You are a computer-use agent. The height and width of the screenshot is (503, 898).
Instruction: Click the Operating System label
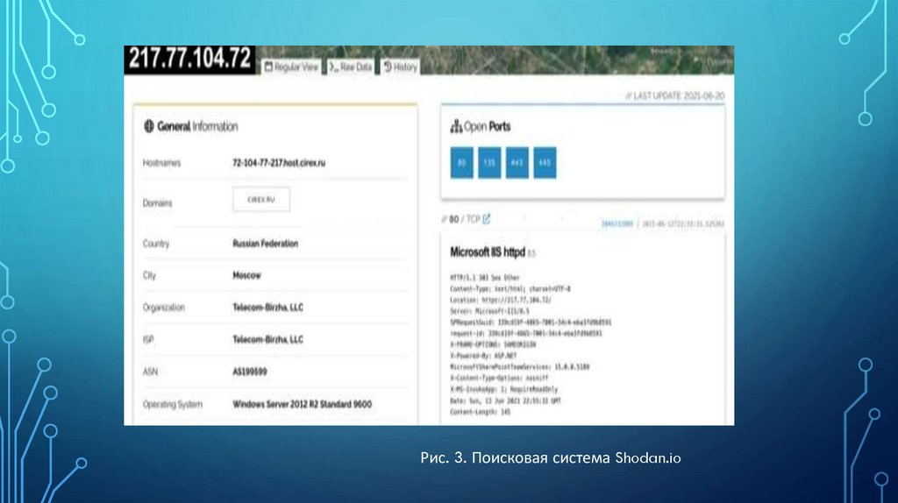coord(173,405)
